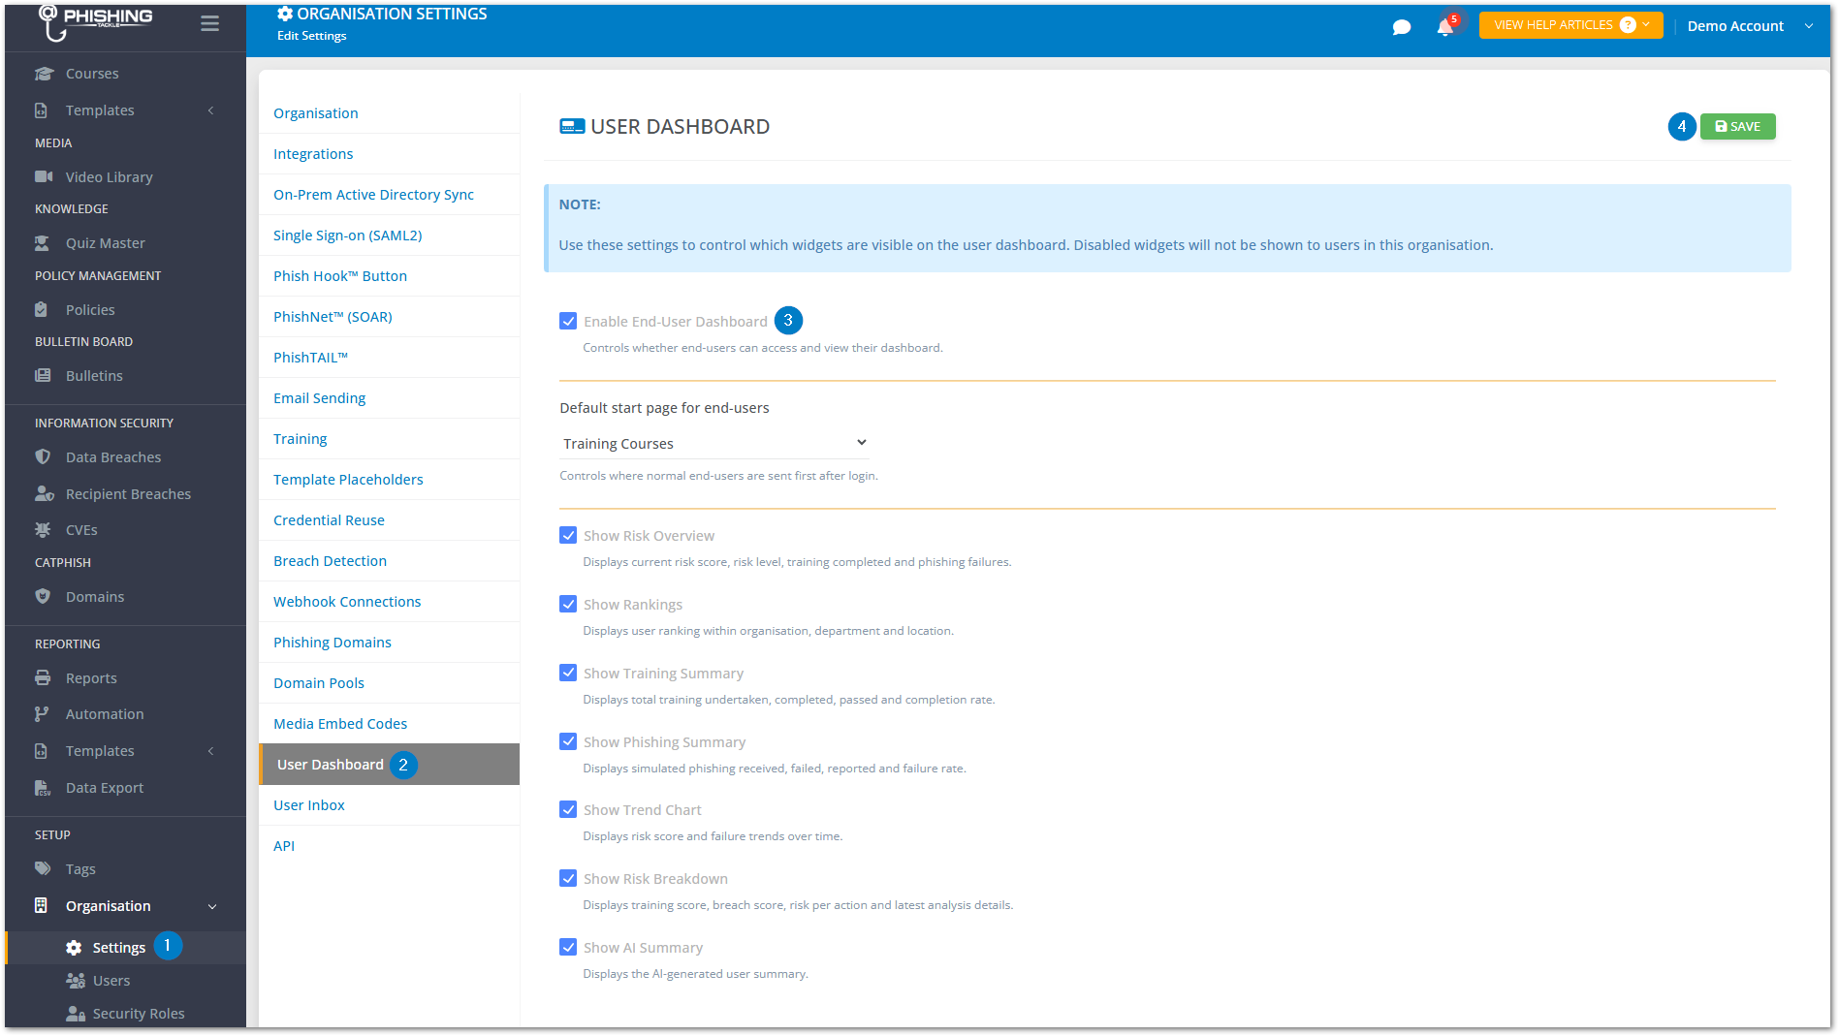Toggle Show Phishing Summary checkbox
This screenshot has width=1839, height=1036.
click(x=568, y=741)
